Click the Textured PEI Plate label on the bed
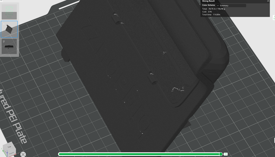The width and height of the screenshot is (275, 157). (14, 115)
